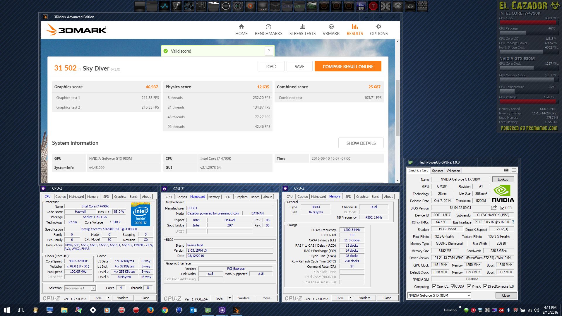562x316 pixels.
Task: Switch to the 3DMark Results tab
Action: point(355,30)
